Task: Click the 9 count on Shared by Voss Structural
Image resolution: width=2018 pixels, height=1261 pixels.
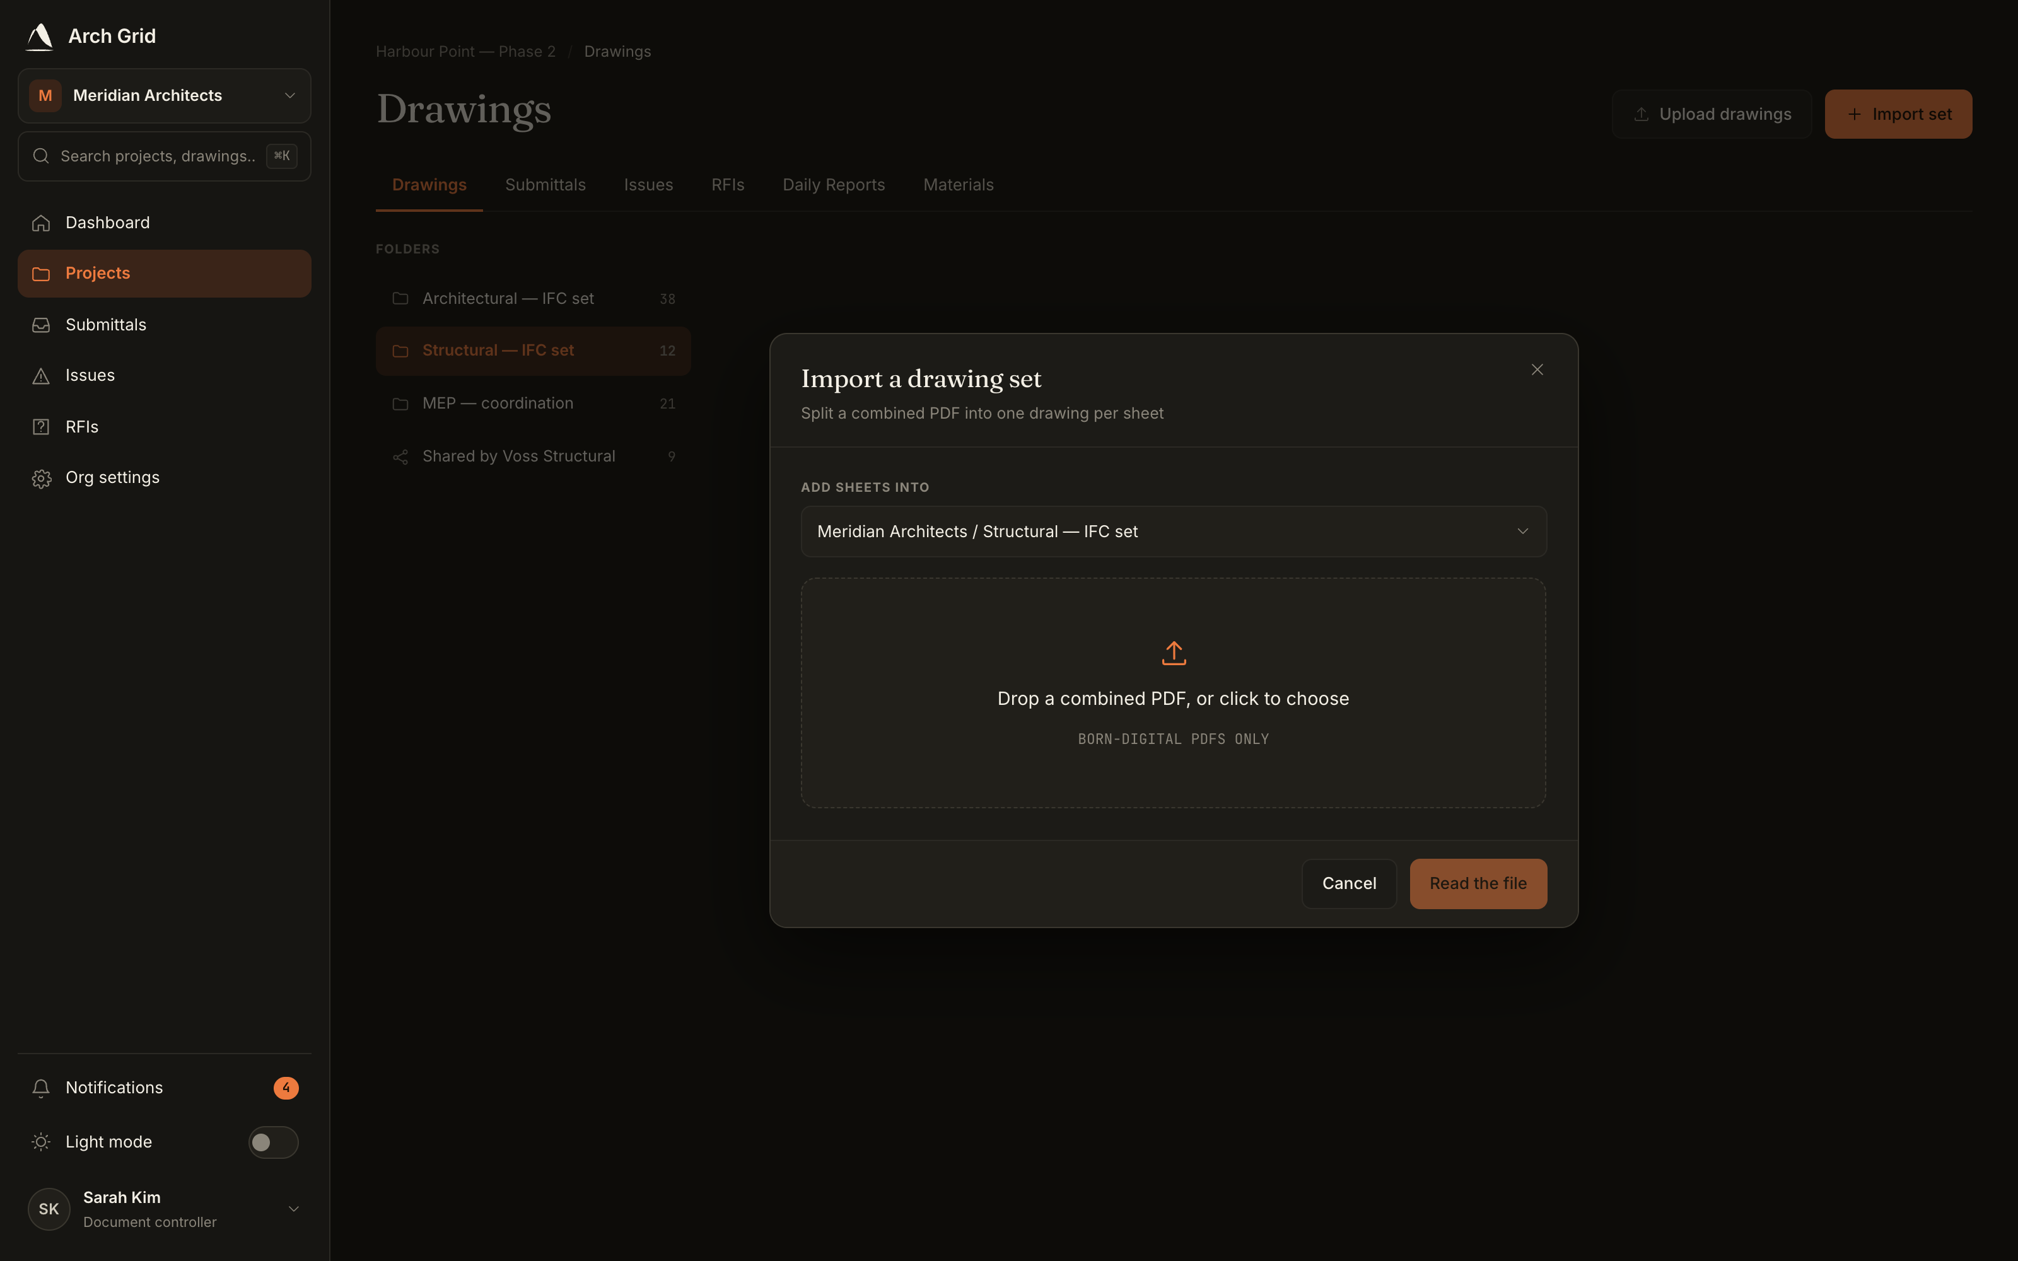Action: coord(671,456)
